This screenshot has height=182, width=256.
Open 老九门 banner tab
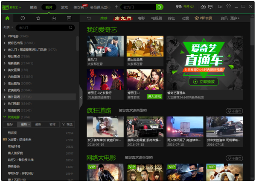pos(123,18)
